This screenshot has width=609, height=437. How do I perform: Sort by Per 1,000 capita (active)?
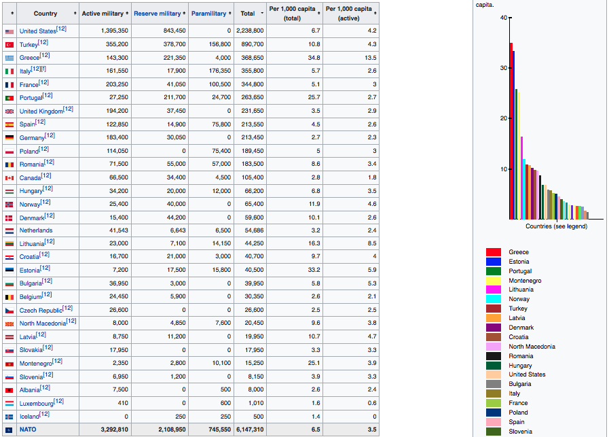(351, 13)
